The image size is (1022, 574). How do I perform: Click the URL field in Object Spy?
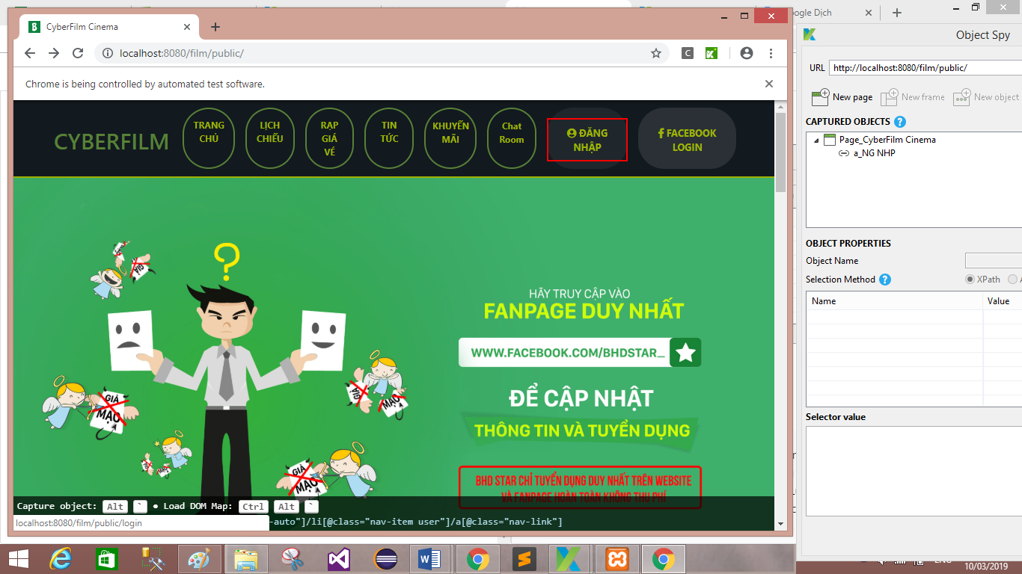point(925,67)
